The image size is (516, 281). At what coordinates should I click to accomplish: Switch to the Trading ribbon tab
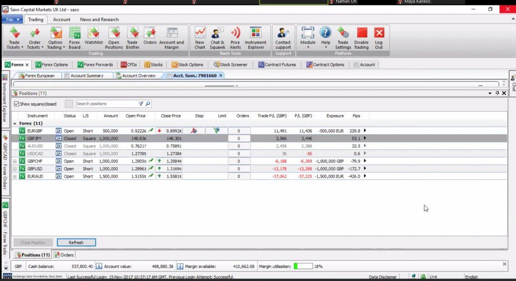click(x=36, y=20)
